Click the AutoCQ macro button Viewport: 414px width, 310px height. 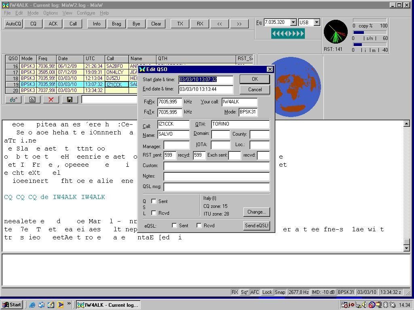[x=13, y=24]
